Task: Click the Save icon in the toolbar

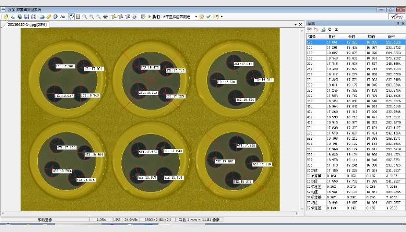Action: [x=26, y=17]
